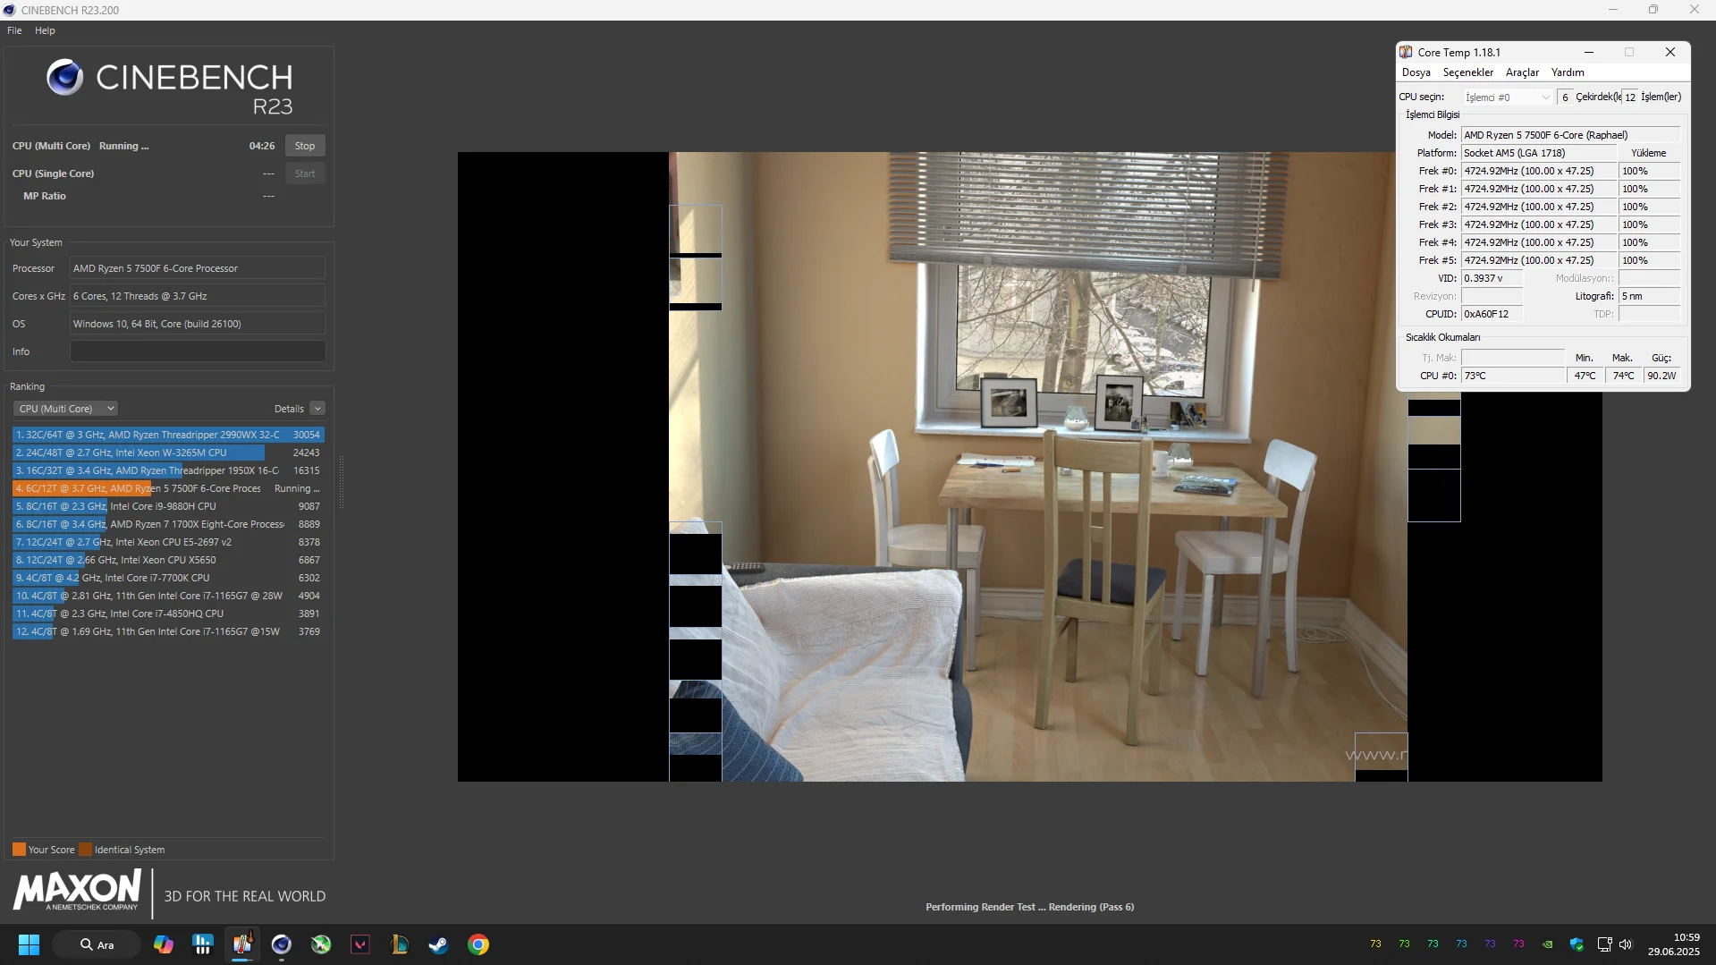Screen dimensions: 1716x965
Task: Open League of Legends from the taskbar
Action: point(400,944)
